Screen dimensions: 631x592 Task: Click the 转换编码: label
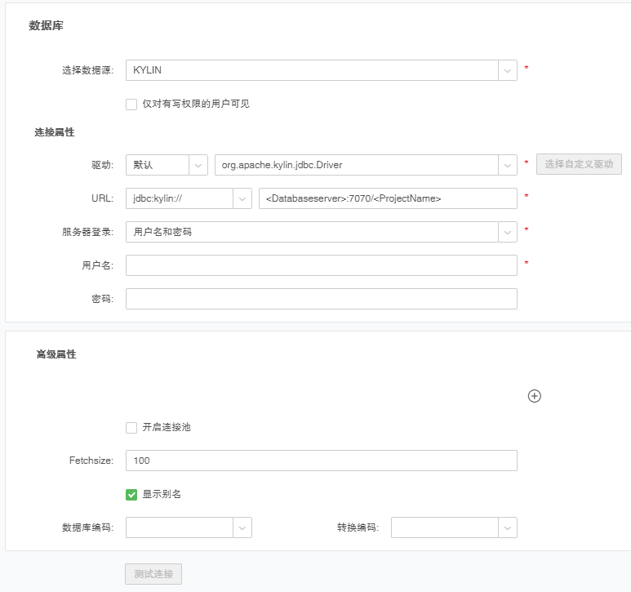pos(358,527)
